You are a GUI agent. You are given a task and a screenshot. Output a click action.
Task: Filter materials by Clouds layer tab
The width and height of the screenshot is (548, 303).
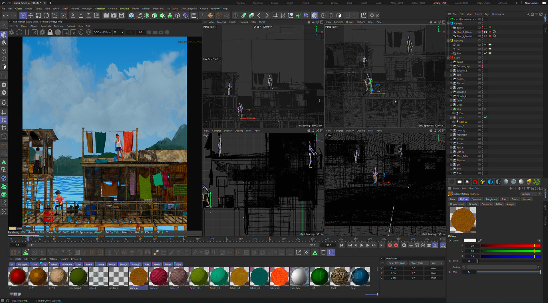pyautogui.click(x=100, y=265)
